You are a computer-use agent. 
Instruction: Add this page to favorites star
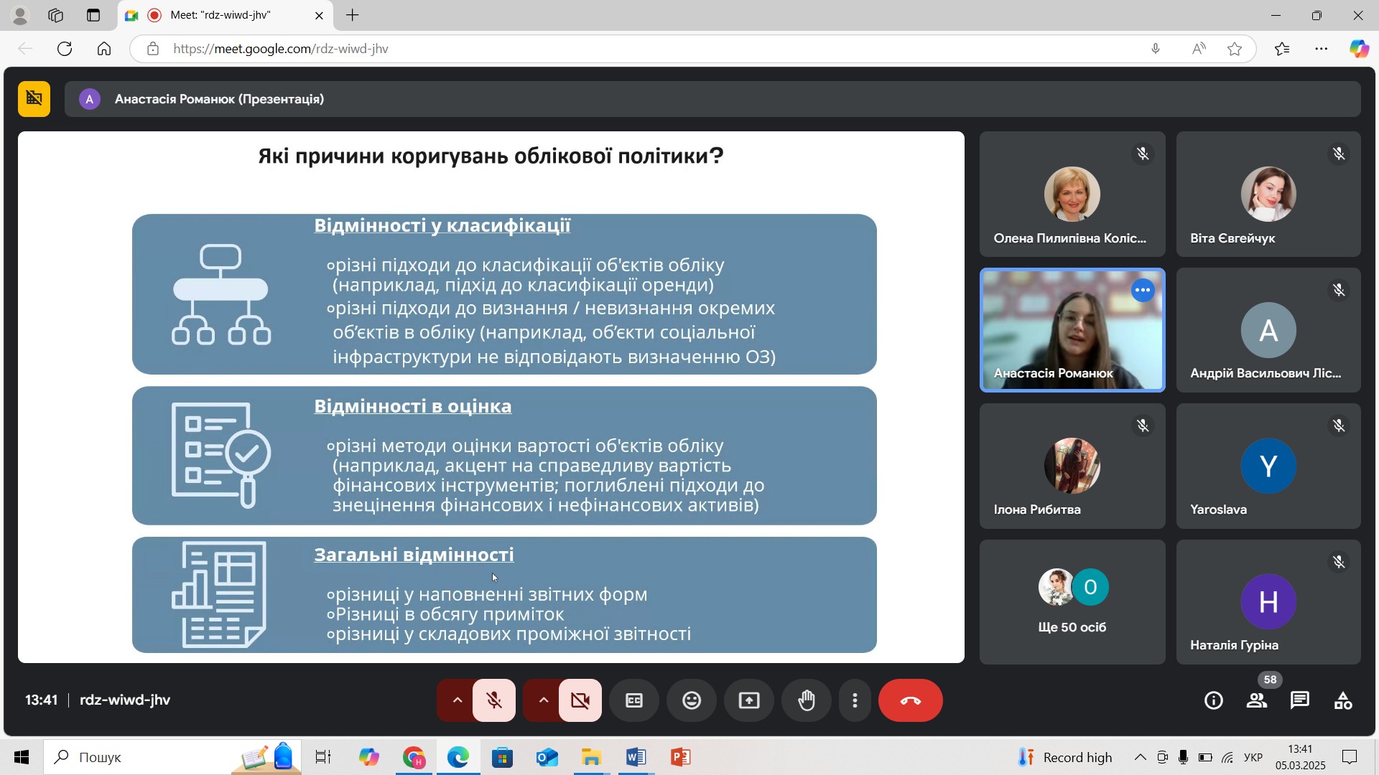point(1235,49)
